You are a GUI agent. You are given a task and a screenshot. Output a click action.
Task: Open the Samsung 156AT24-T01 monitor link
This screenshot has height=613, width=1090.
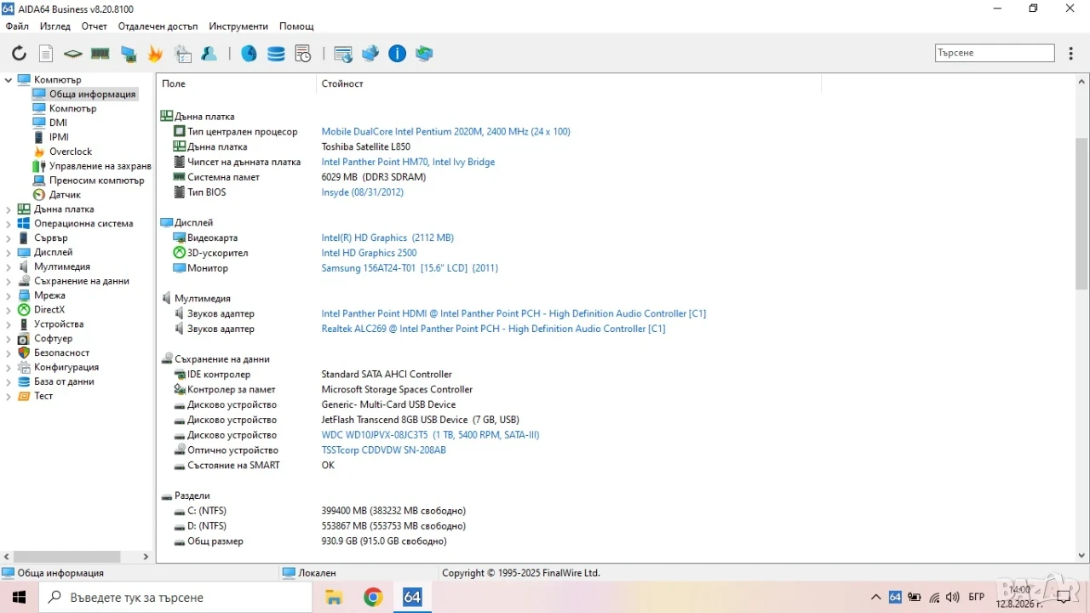[x=410, y=268]
